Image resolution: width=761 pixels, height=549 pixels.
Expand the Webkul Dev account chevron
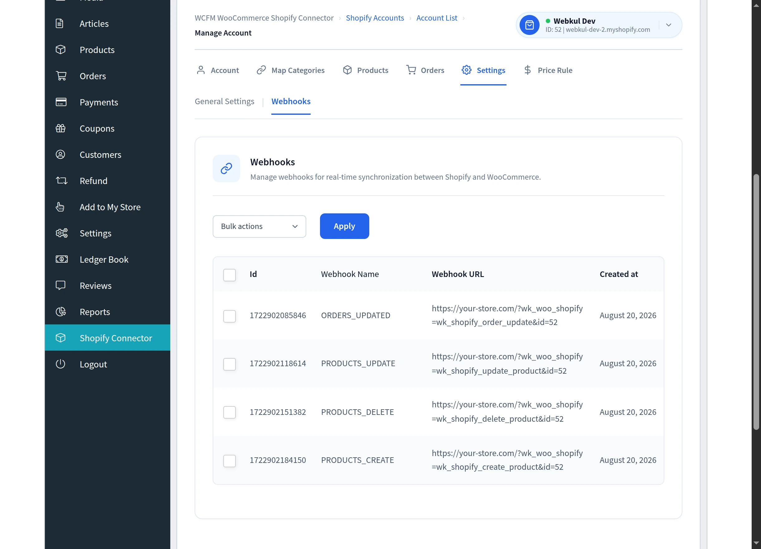click(x=668, y=25)
